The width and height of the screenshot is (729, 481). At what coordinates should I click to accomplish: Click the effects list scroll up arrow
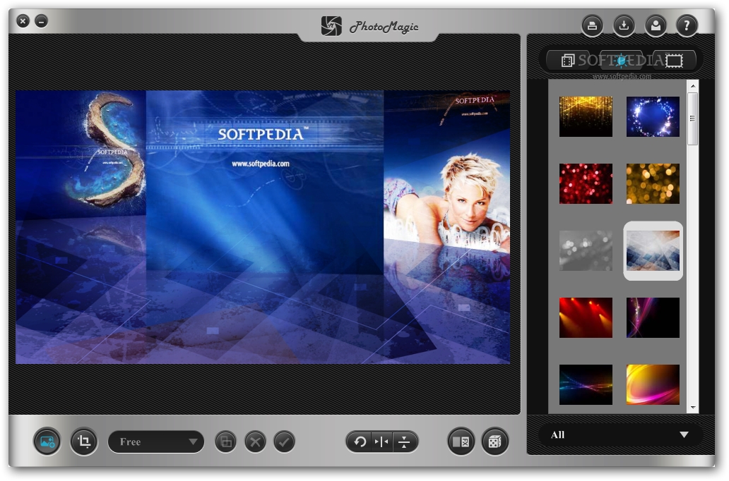point(693,86)
